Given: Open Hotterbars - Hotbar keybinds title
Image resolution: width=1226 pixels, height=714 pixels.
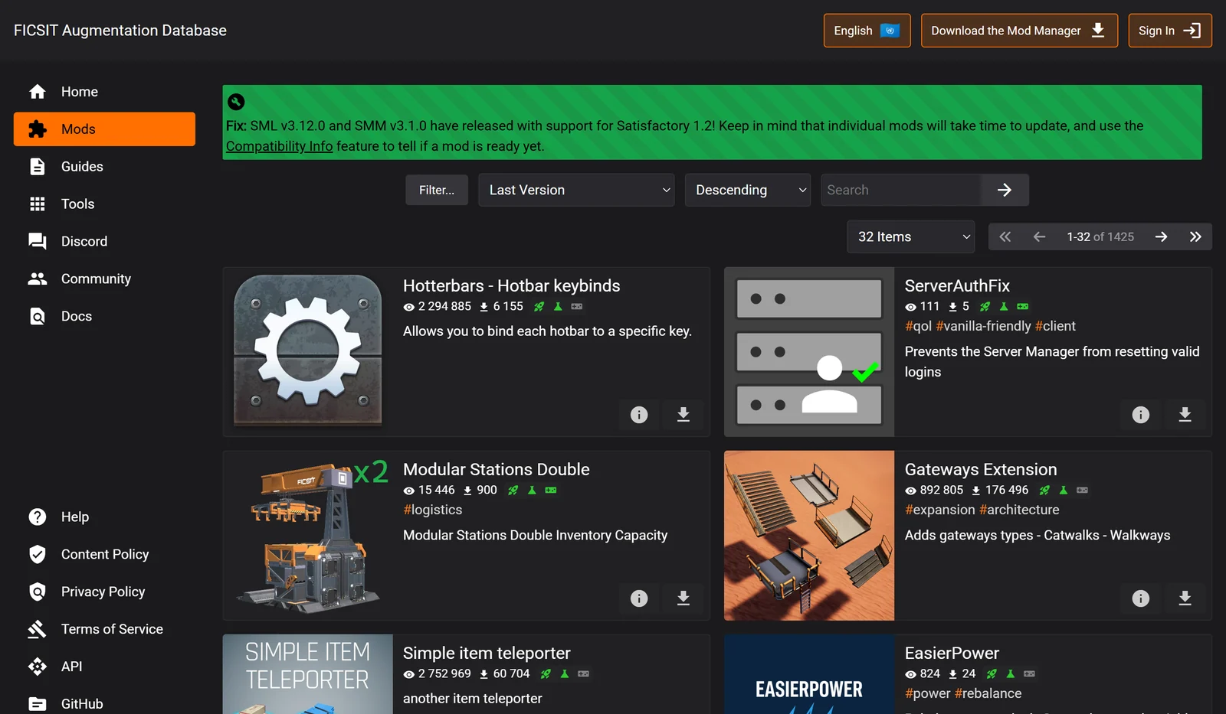Looking at the screenshot, I should point(512,286).
